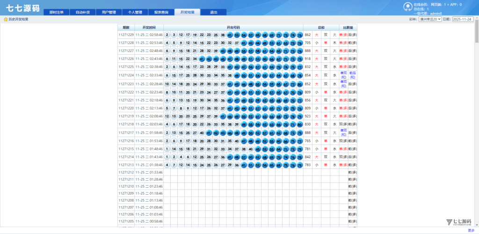Click number ball 77 in row 11271221
Screen dimensions: 479x234
pos(300,100)
